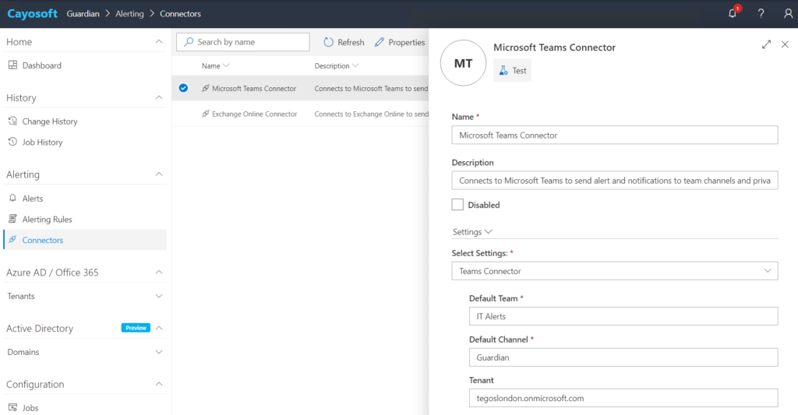The height and width of the screenshot is (415, 798).
Task: Toggle the Disabled checkbox
Action: pos(457,205)
